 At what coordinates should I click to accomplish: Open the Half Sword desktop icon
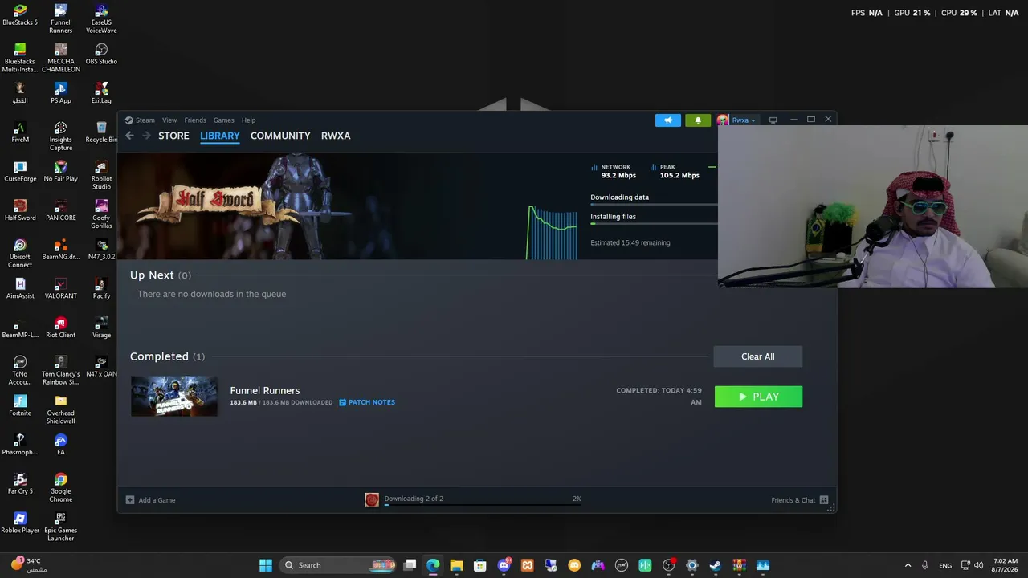[x=20, y=210]
